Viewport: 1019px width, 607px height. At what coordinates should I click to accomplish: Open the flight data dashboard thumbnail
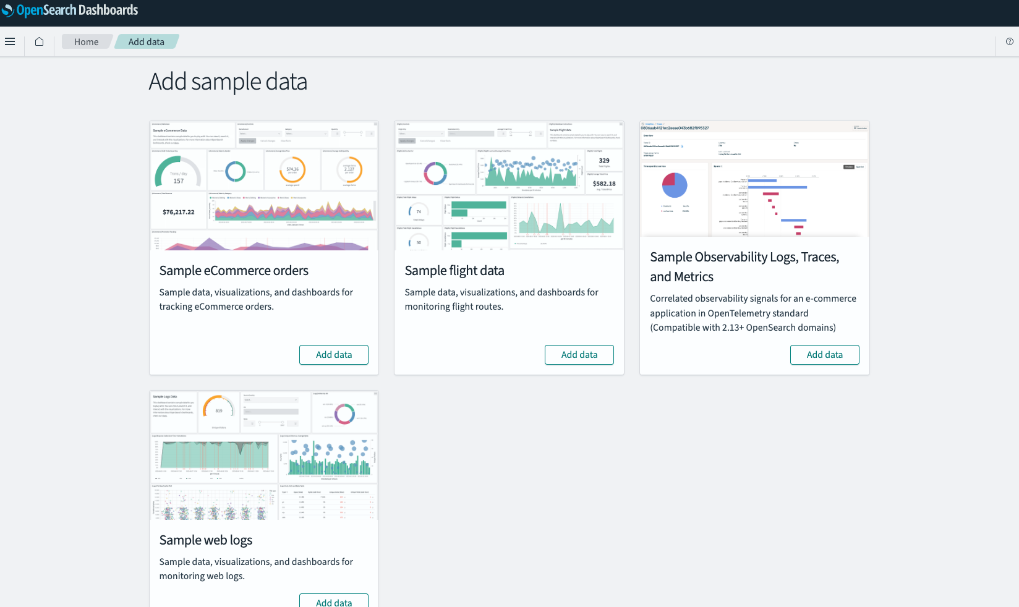coord(509,185)
